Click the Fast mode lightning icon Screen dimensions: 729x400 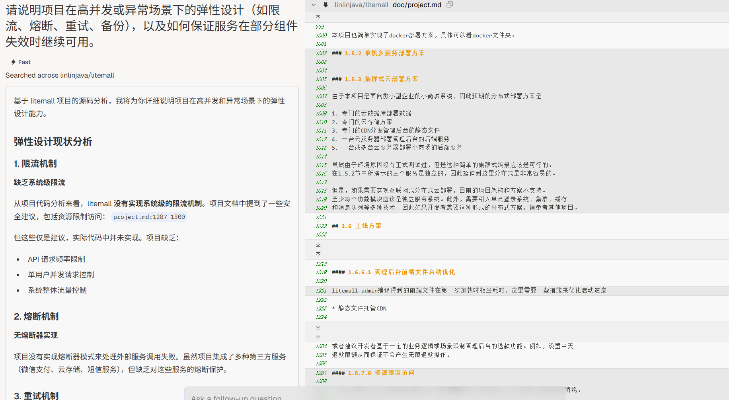pyautogui.click(x=14, y=62)
